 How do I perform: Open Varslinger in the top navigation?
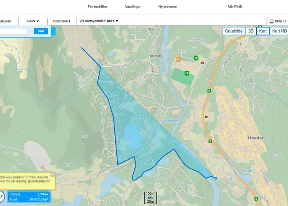point(133,7)
